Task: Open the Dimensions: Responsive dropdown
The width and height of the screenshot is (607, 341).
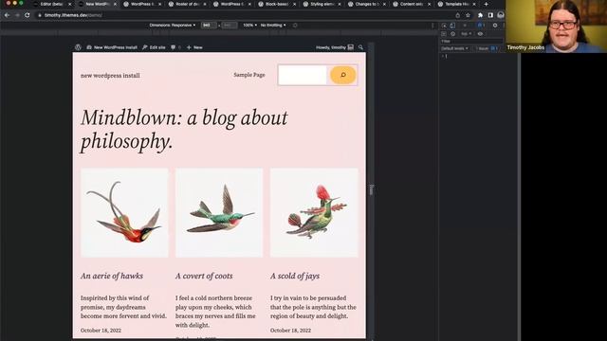Action: [173, 26]
